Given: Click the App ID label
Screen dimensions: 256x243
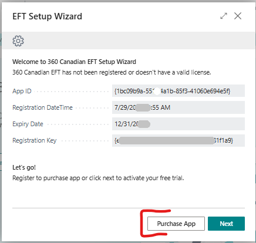Looking at the screenshot, I should coord(22,91).
